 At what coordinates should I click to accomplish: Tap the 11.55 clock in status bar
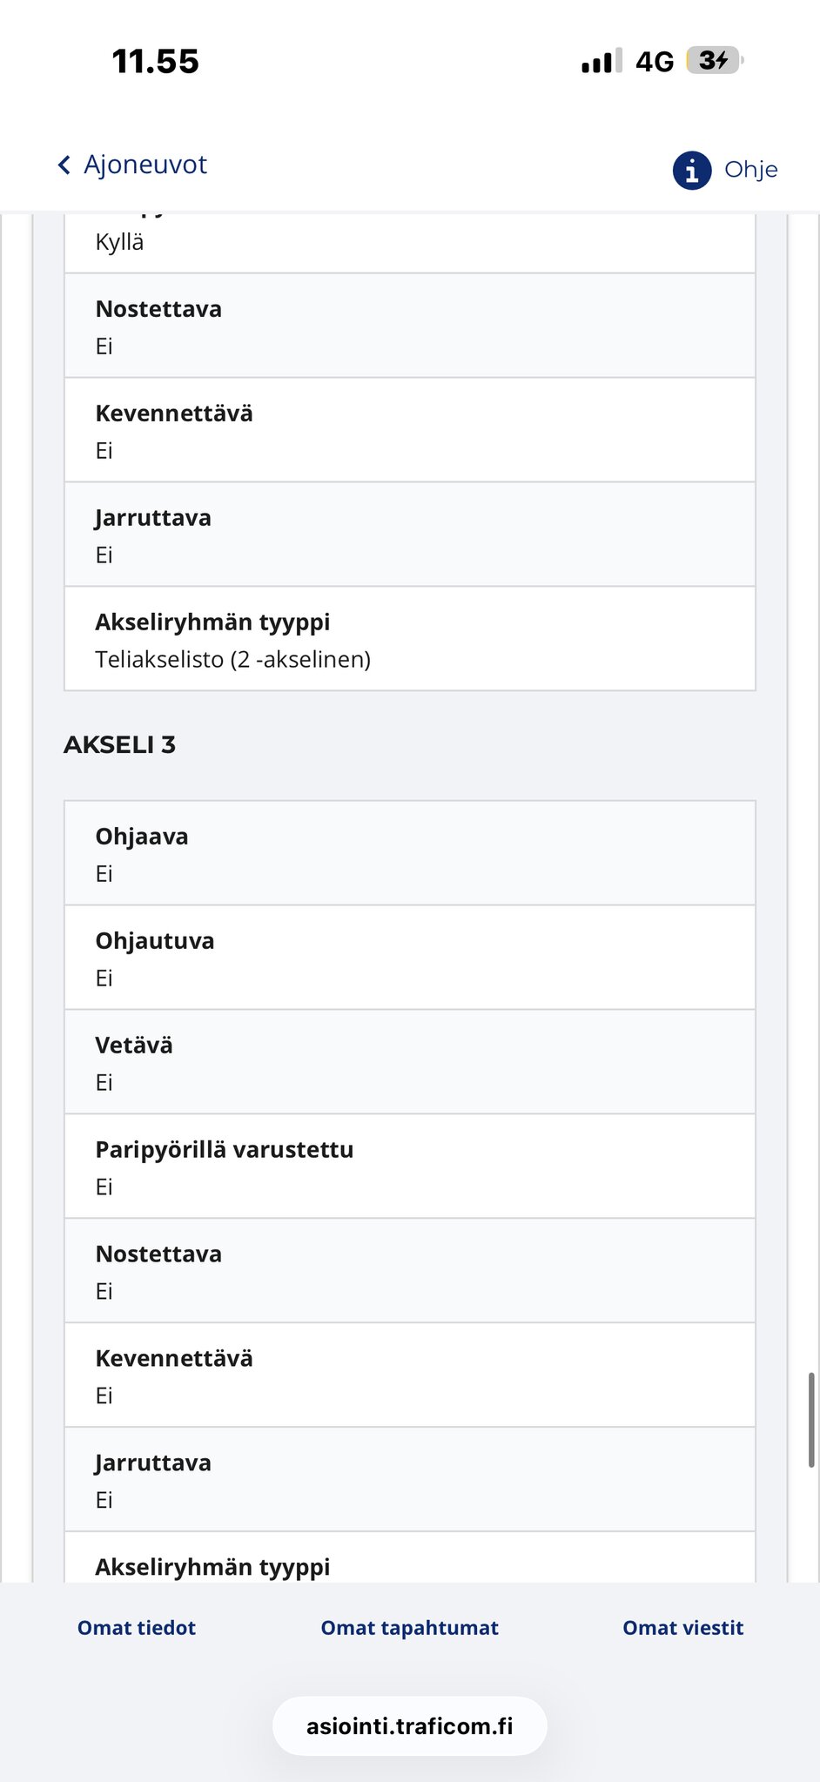[156, 62]
